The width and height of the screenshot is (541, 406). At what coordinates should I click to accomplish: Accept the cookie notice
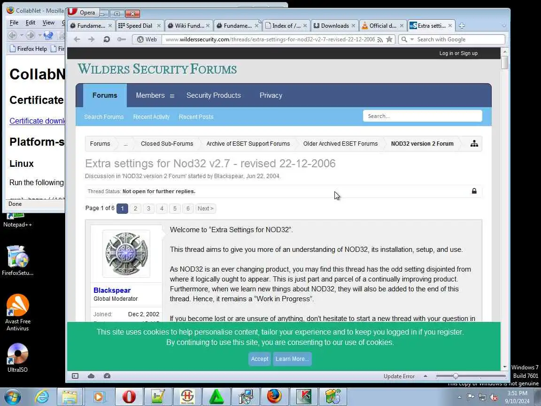259,359
